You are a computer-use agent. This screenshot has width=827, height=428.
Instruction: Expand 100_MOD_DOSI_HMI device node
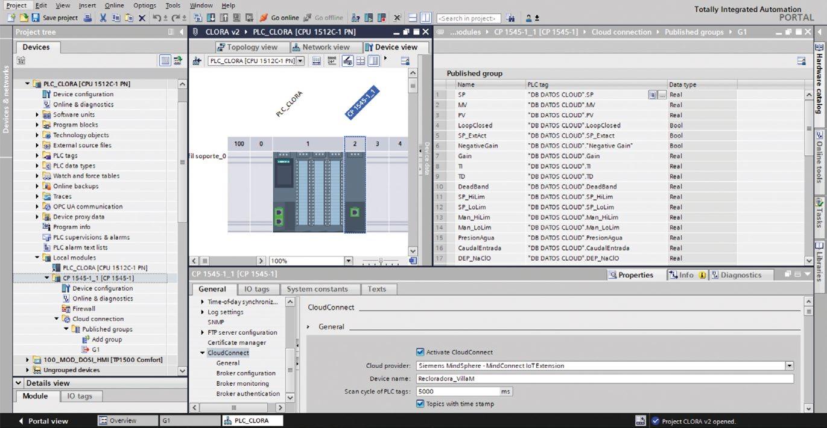28,360
